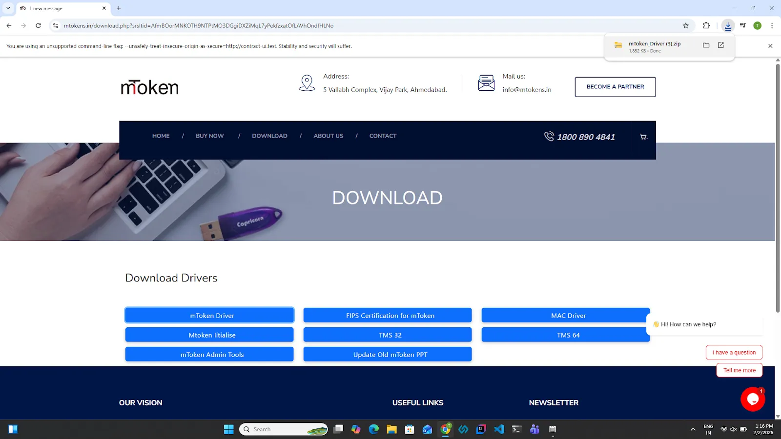Open Chrome three-dot menu

point(772,25)
